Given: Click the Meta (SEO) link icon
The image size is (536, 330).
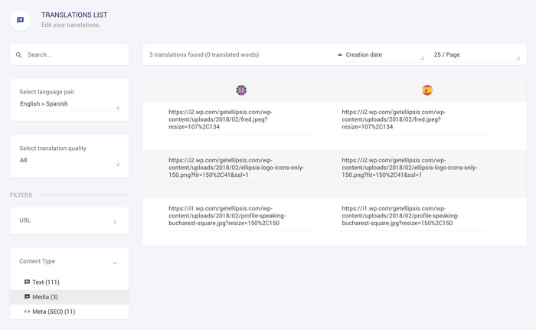Looking at the screenshot, I should [x=27, y=312].
